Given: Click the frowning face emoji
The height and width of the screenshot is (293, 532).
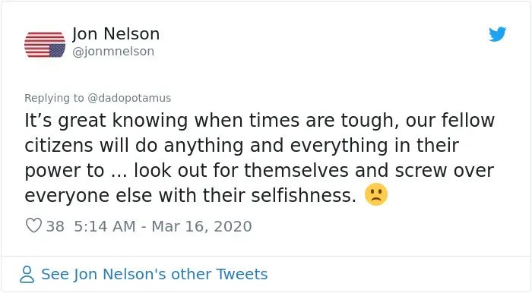Looking at the screenshot, I should (x=376, y=195).
